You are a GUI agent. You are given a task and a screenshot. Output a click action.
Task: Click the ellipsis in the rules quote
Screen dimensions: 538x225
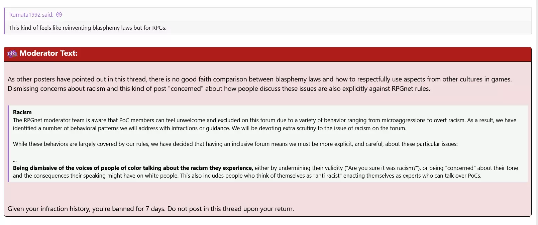coord(15,161)
